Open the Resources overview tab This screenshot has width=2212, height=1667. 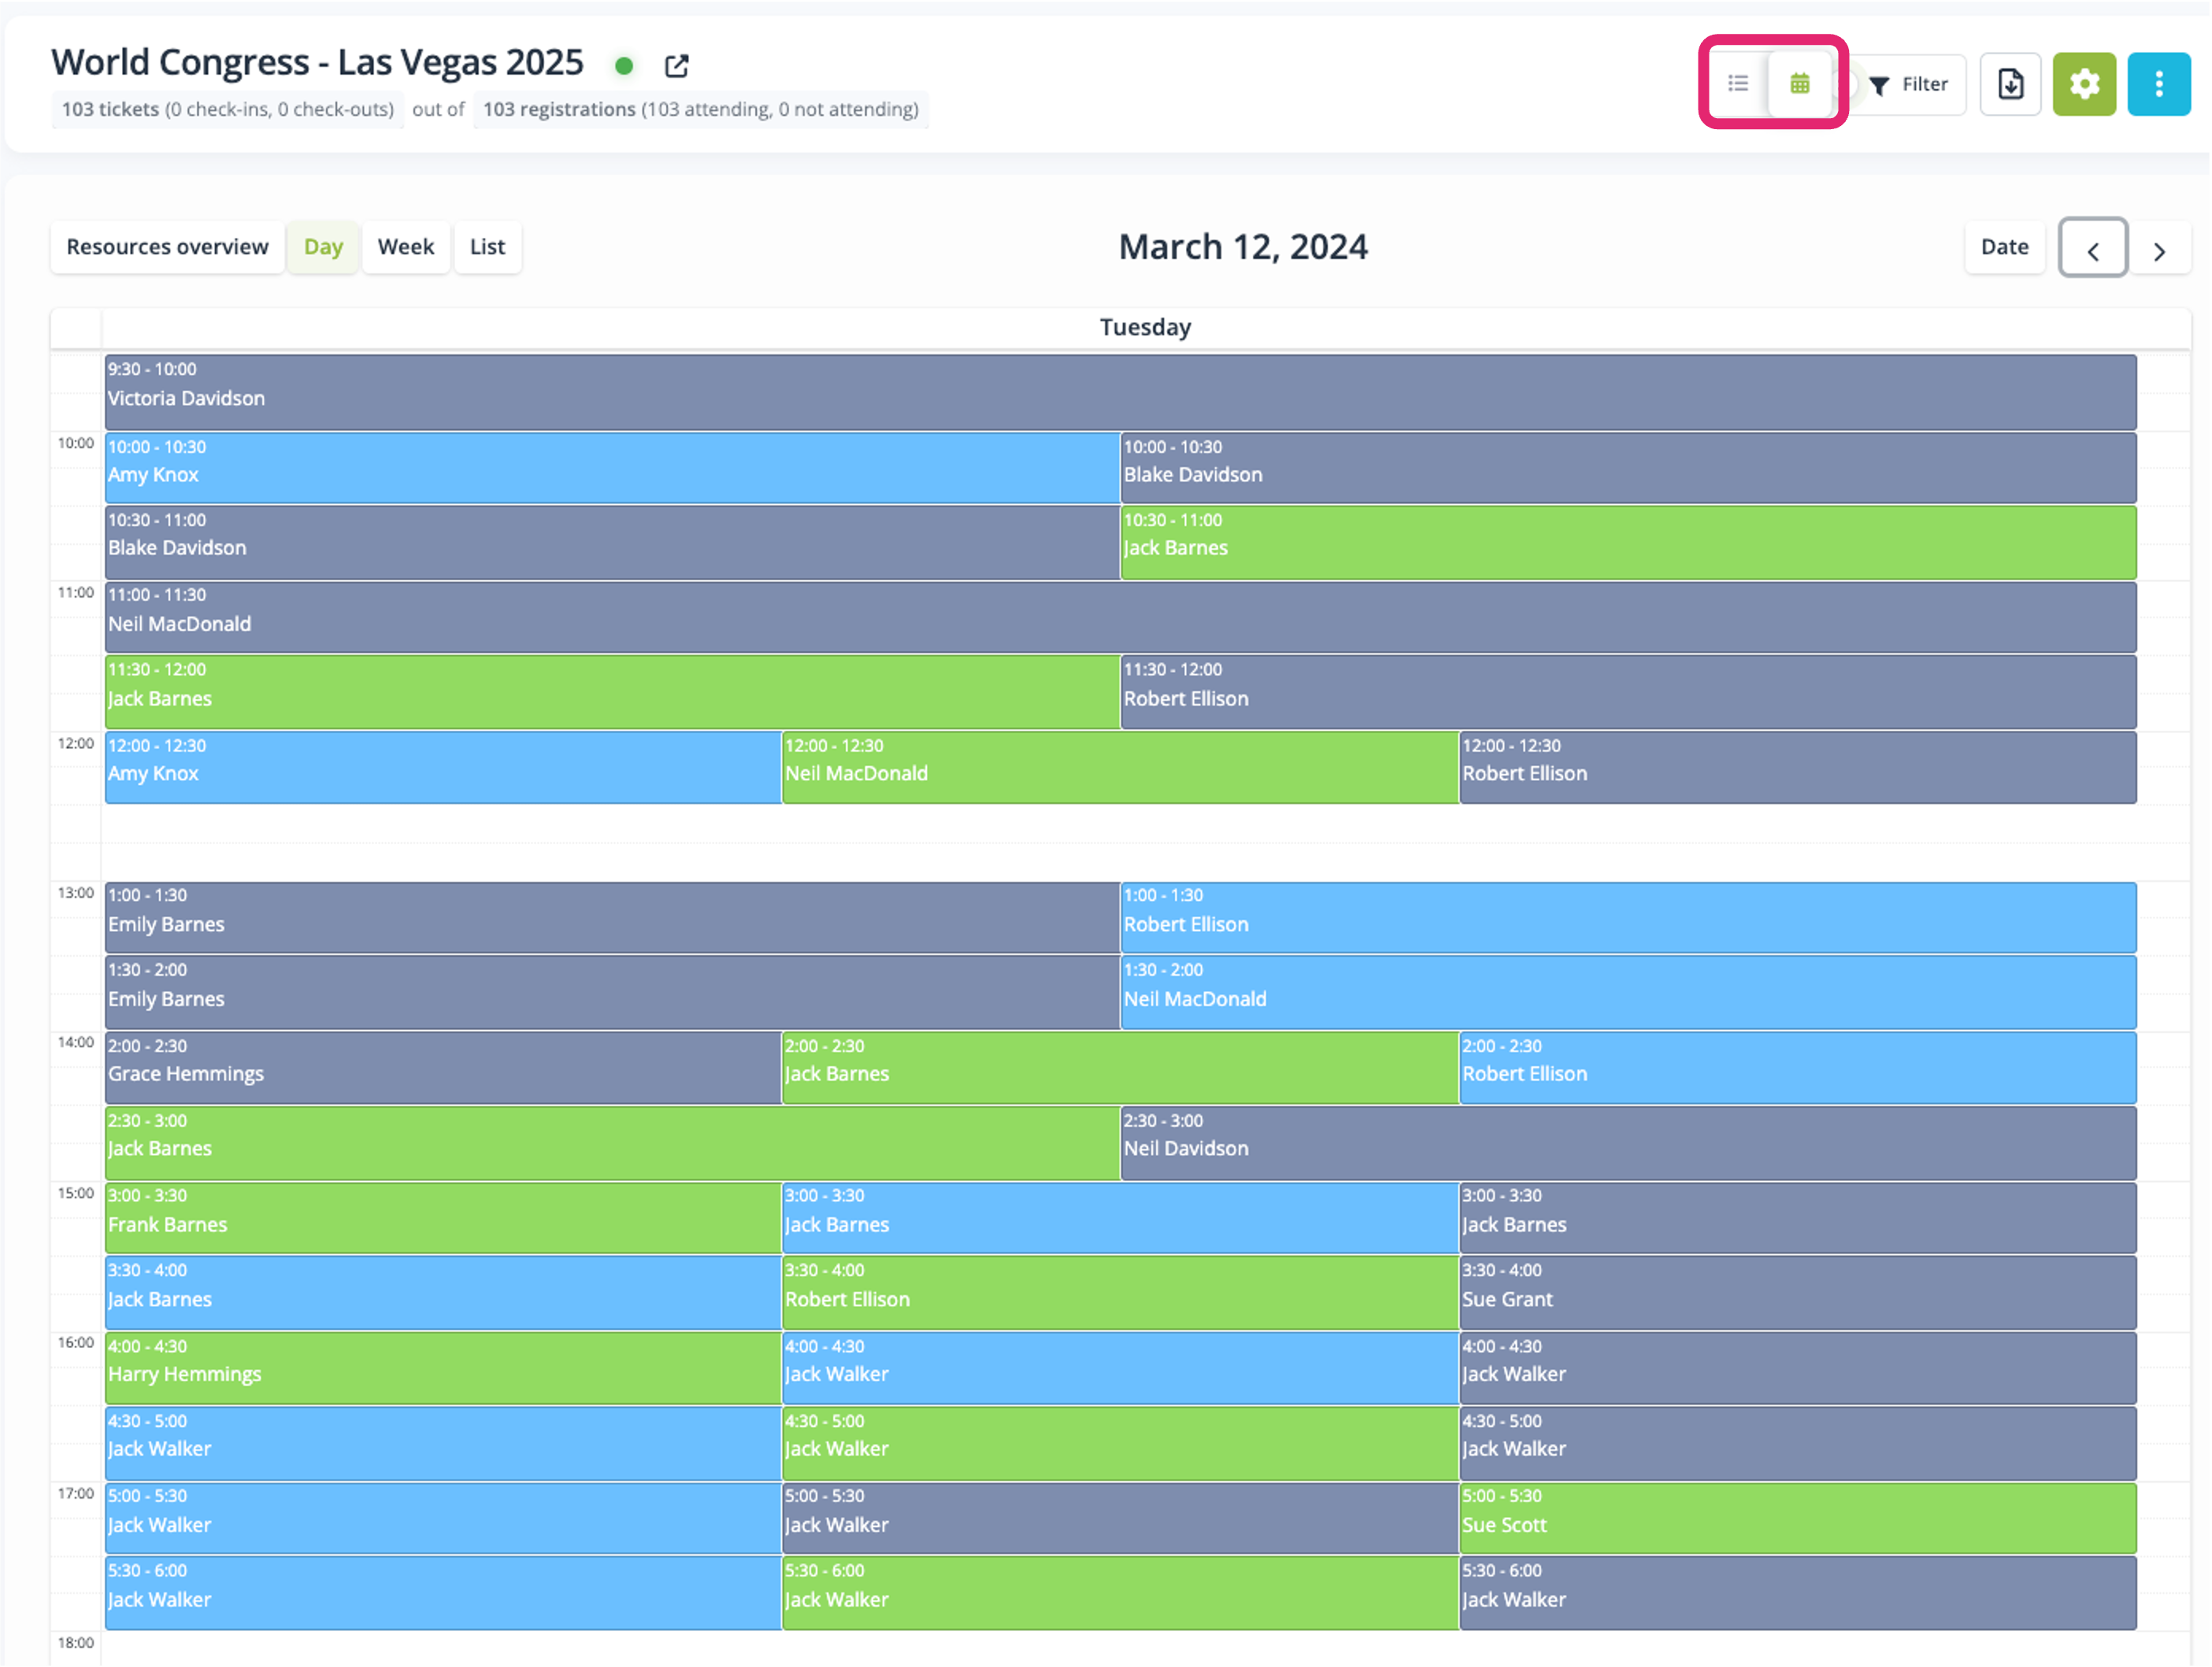point(167,247)
